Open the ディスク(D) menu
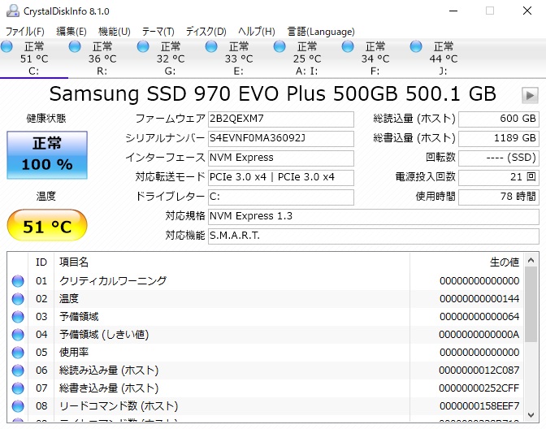The height and width of the screenshot is (429, 546). [x=206, y=32]
